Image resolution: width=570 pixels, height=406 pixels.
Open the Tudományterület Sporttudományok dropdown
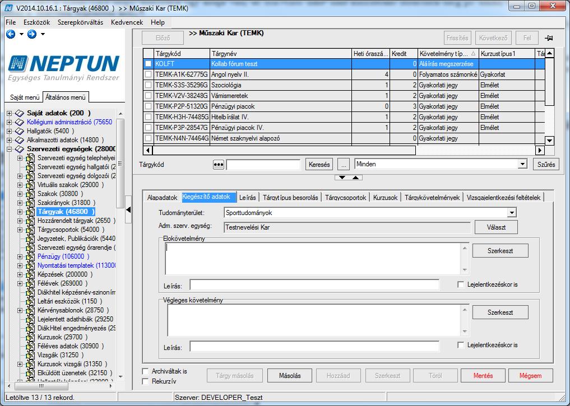[512, 213]
